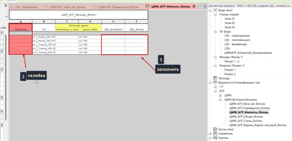The image size is (292, 141).
Task: Select ЦИМАГР_IfcExportAs_Выгружаемое view
Action: (x=248, y=53)
